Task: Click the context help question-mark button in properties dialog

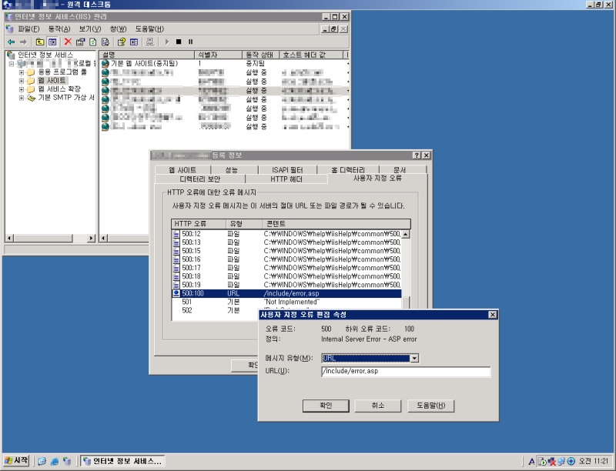Action: pyautogui.click(x=417, y=155)
